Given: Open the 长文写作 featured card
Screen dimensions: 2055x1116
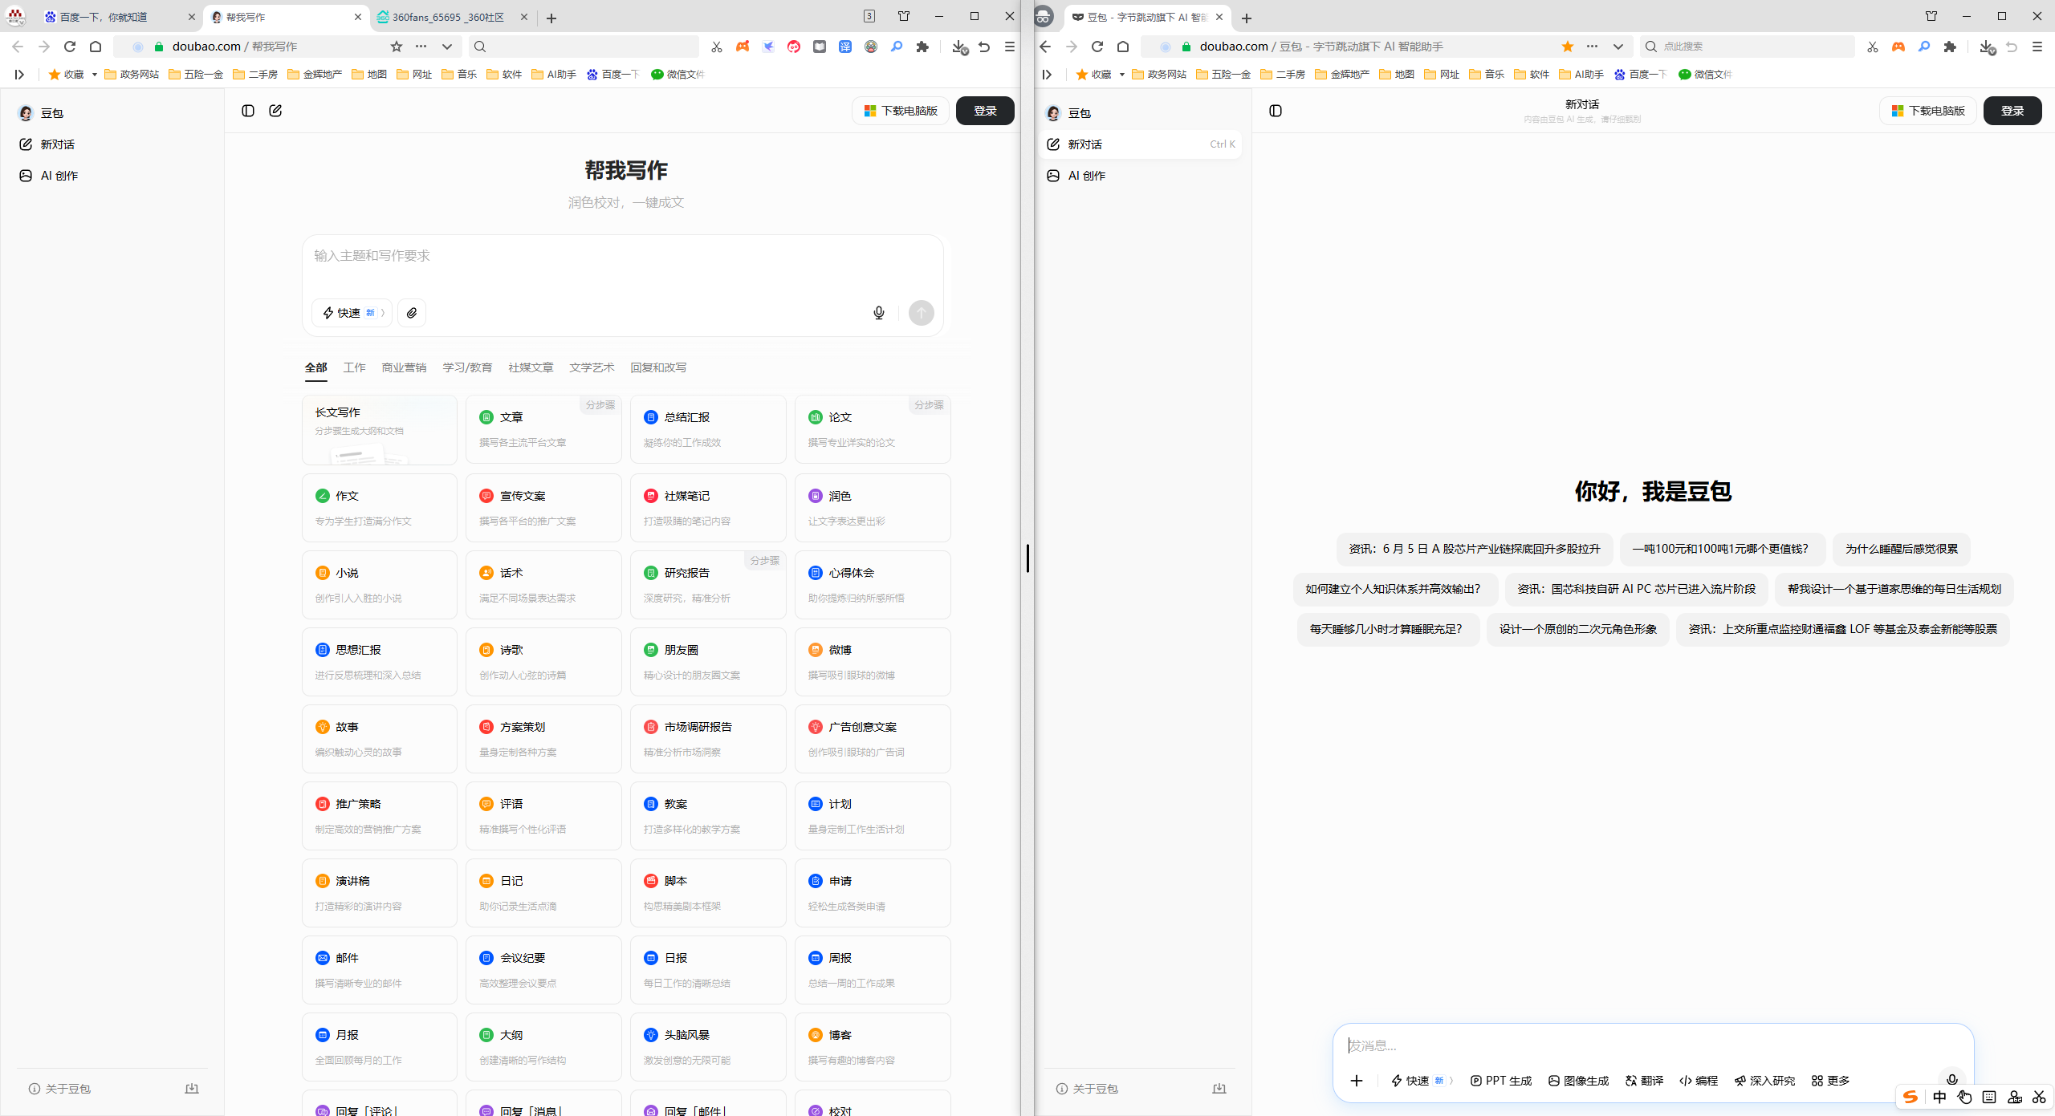Looking at the screenshot, I should (380, 429).
